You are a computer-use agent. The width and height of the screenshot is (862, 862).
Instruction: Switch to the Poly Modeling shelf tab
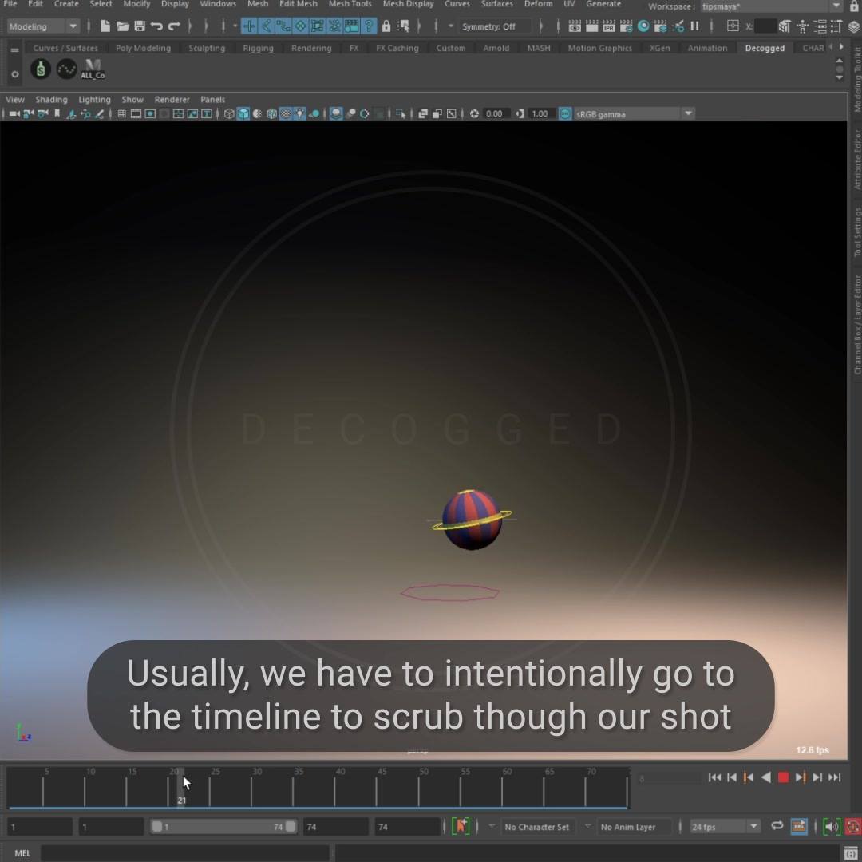[x=143, y=49]
